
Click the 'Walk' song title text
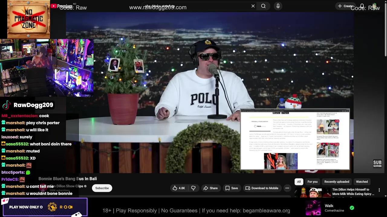click(x=329, y=206)
